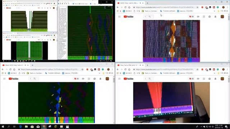Screen dimensions: 230x129
Task: Go back in the bottom-right Chrome window
Action: [x=118, y=70]
